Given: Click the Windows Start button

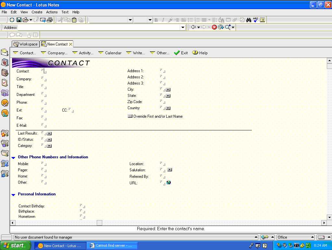Looking at the screenshot, I should click(x=16, y=245).
